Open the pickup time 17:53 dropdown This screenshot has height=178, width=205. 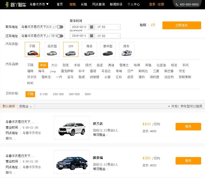tap(108, 27)
